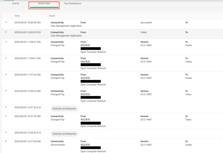
Task: Click the Disconnected event label
Action: click(57, 145)
